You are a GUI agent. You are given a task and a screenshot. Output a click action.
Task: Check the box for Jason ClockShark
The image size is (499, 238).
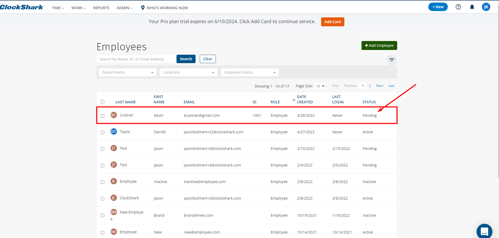103,199
